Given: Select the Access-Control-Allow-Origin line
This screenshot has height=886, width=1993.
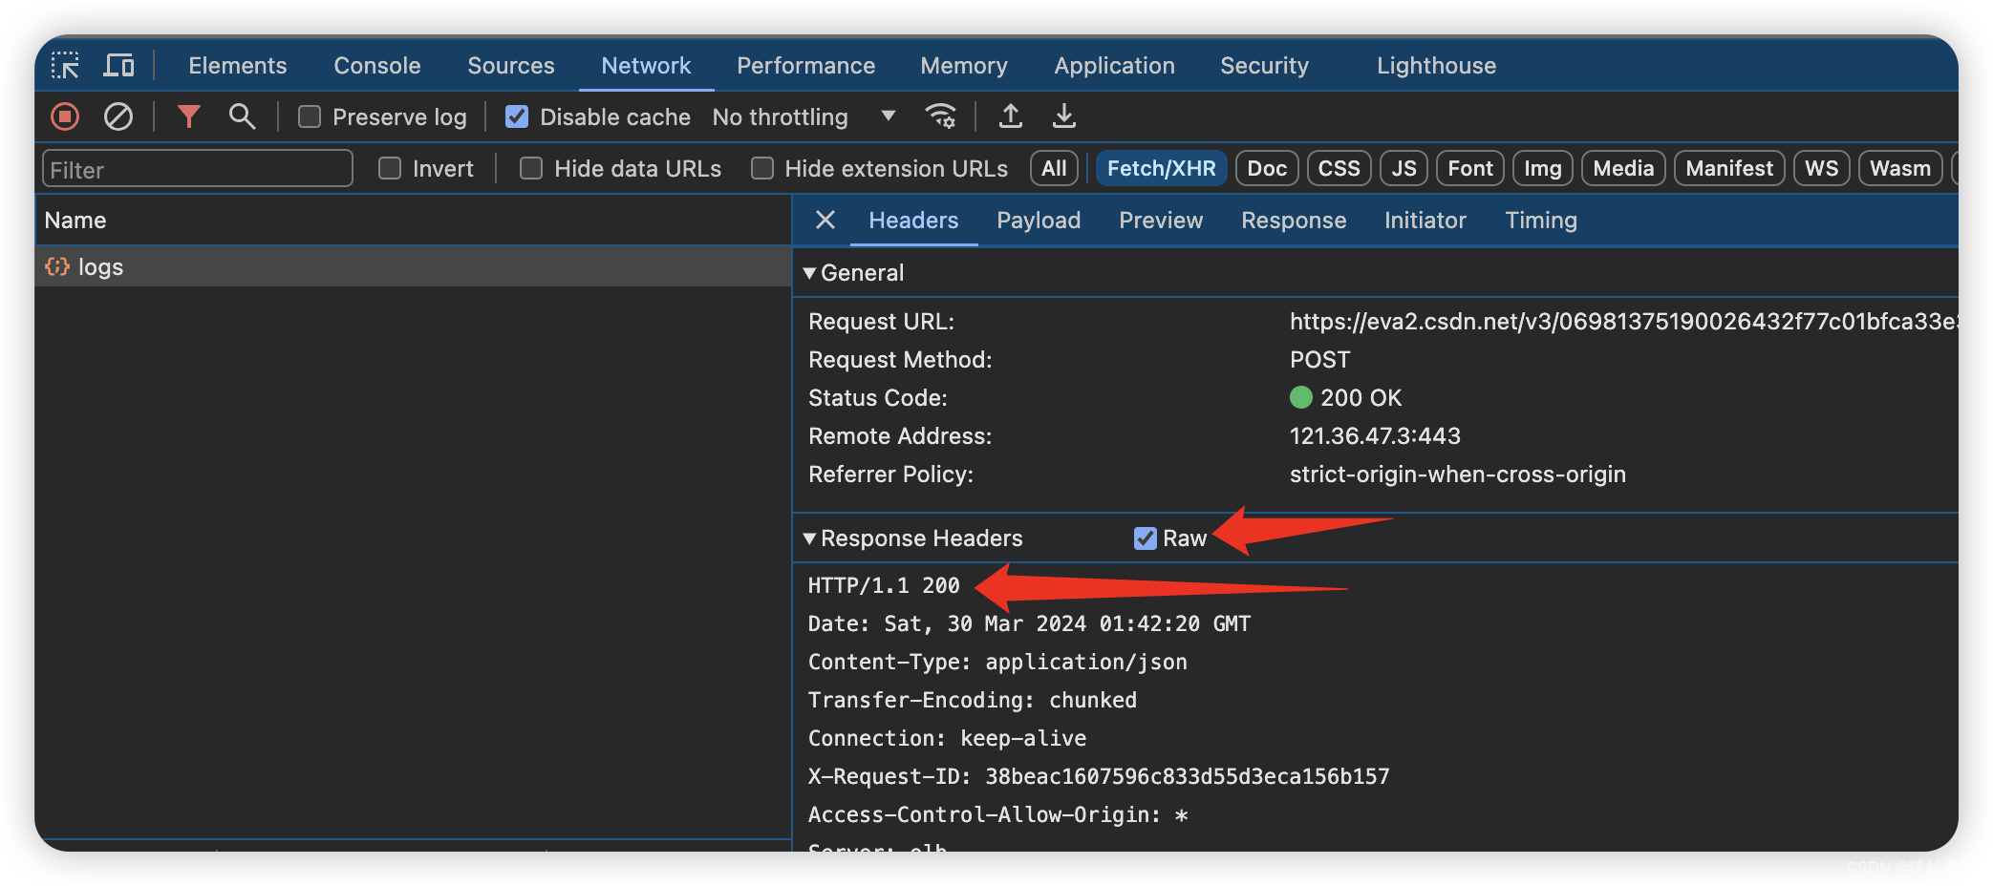Looking at the screenshot, I should 997,814.
